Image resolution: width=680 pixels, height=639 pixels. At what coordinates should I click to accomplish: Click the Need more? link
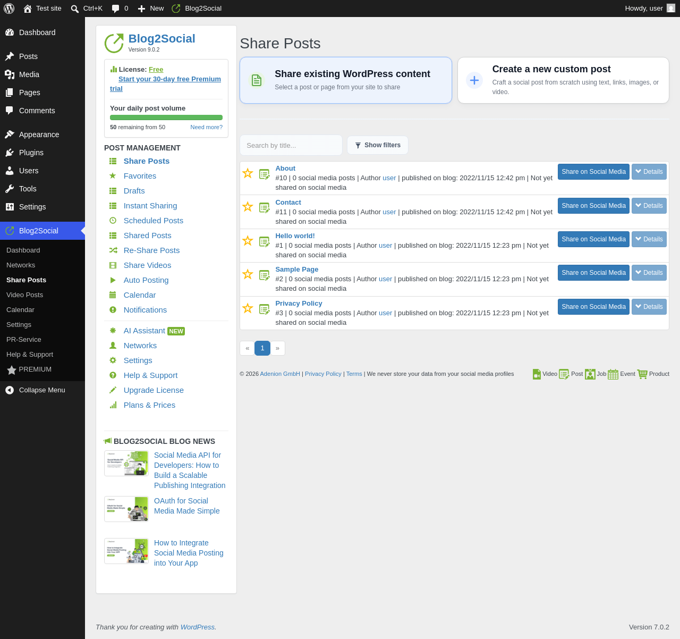point(207,127)
